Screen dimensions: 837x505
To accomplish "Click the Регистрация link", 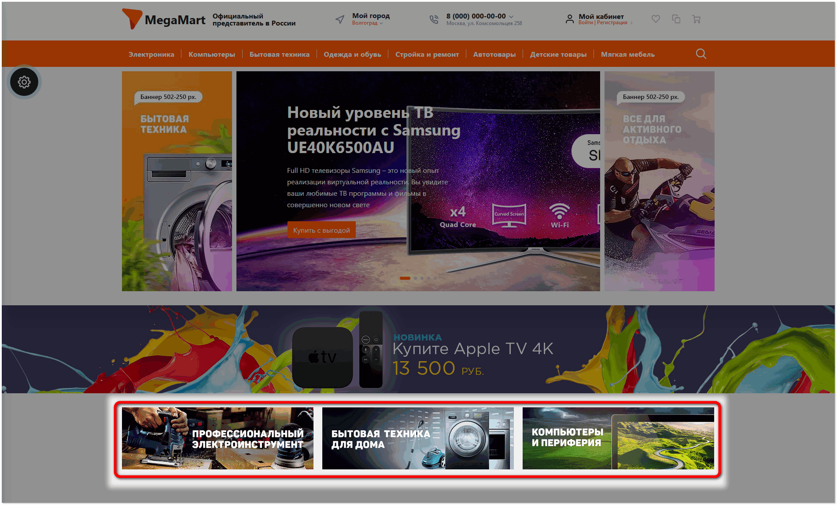I will [612, 22].
